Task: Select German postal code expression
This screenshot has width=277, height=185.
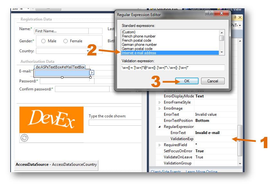Action: click(170, 49)
